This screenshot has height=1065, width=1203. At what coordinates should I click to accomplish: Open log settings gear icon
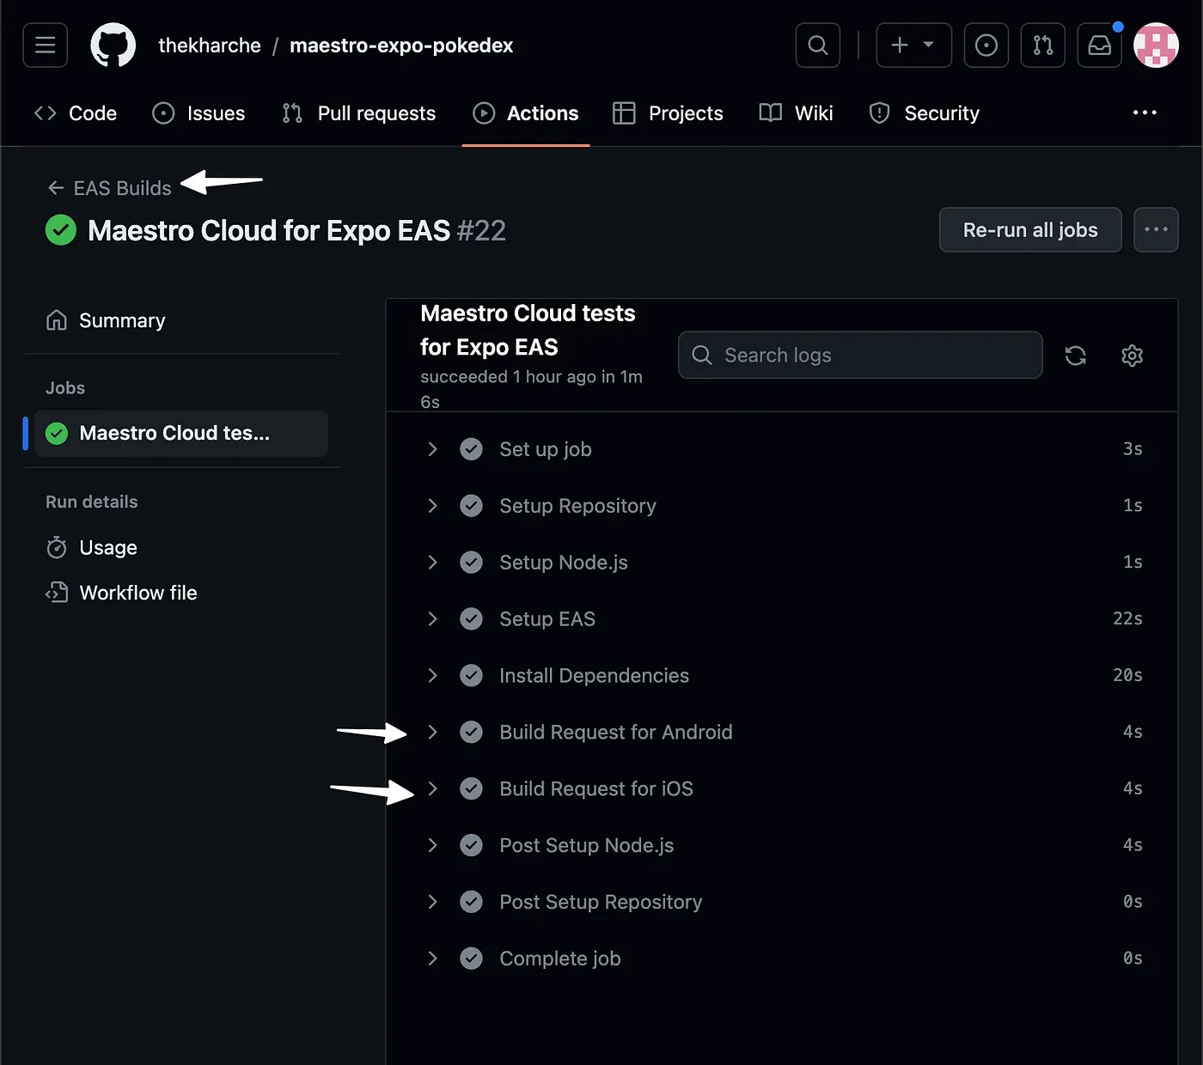point(1132,356)
